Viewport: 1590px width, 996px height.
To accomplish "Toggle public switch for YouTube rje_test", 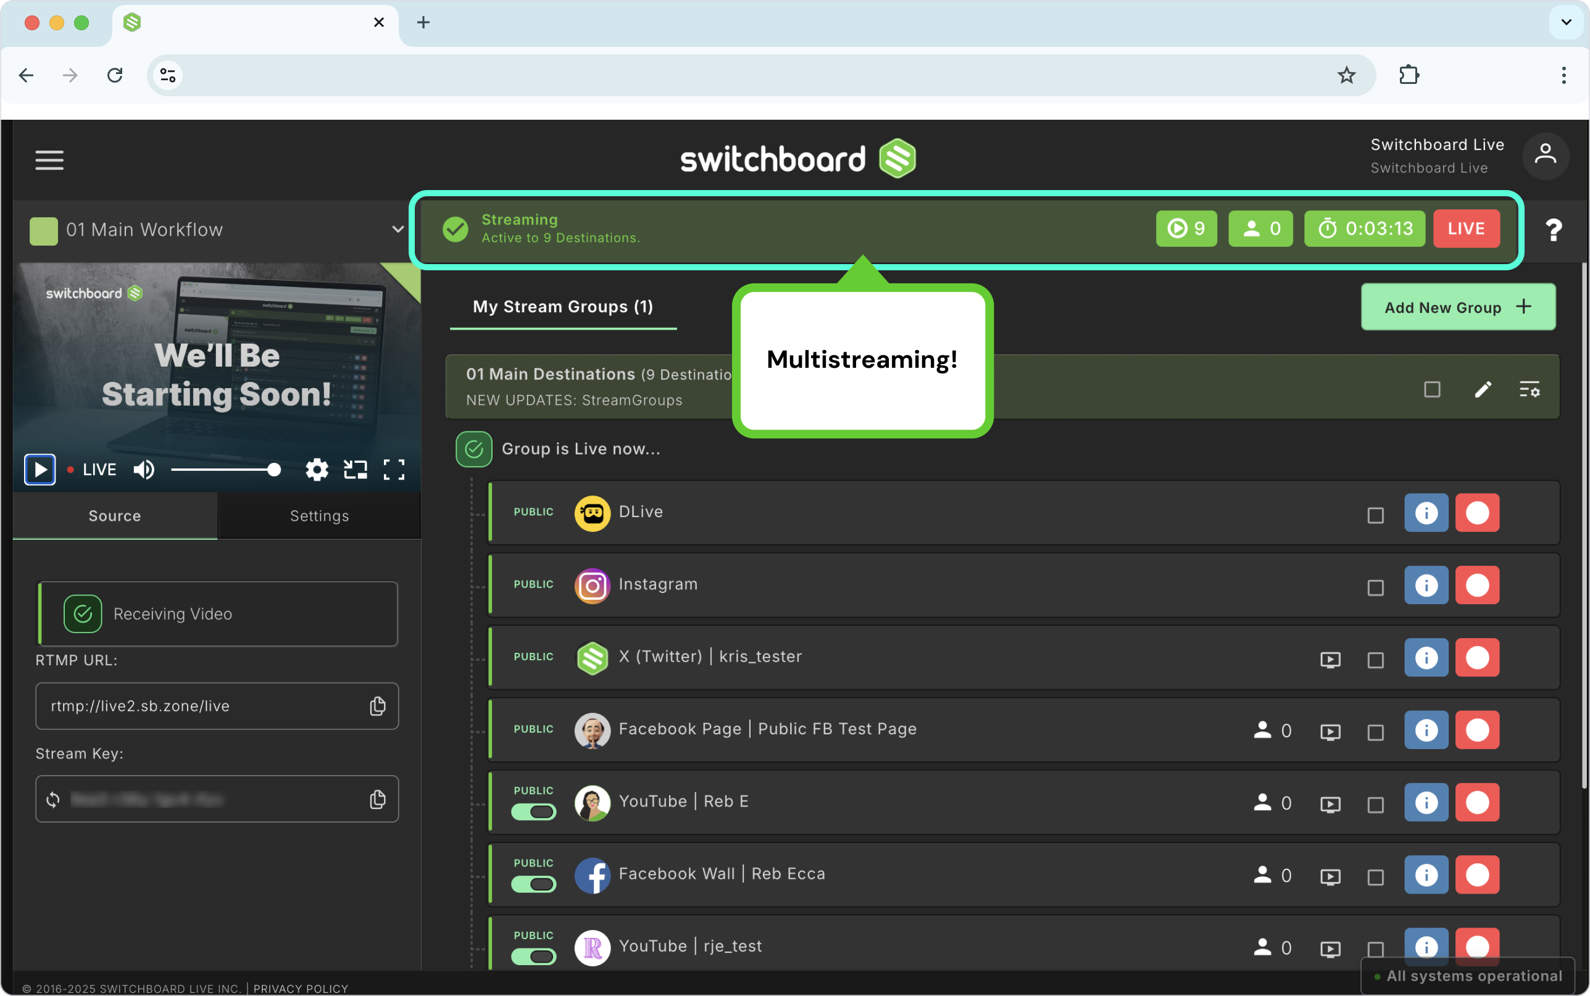I will pyautogui.click(x=533, y=957).
